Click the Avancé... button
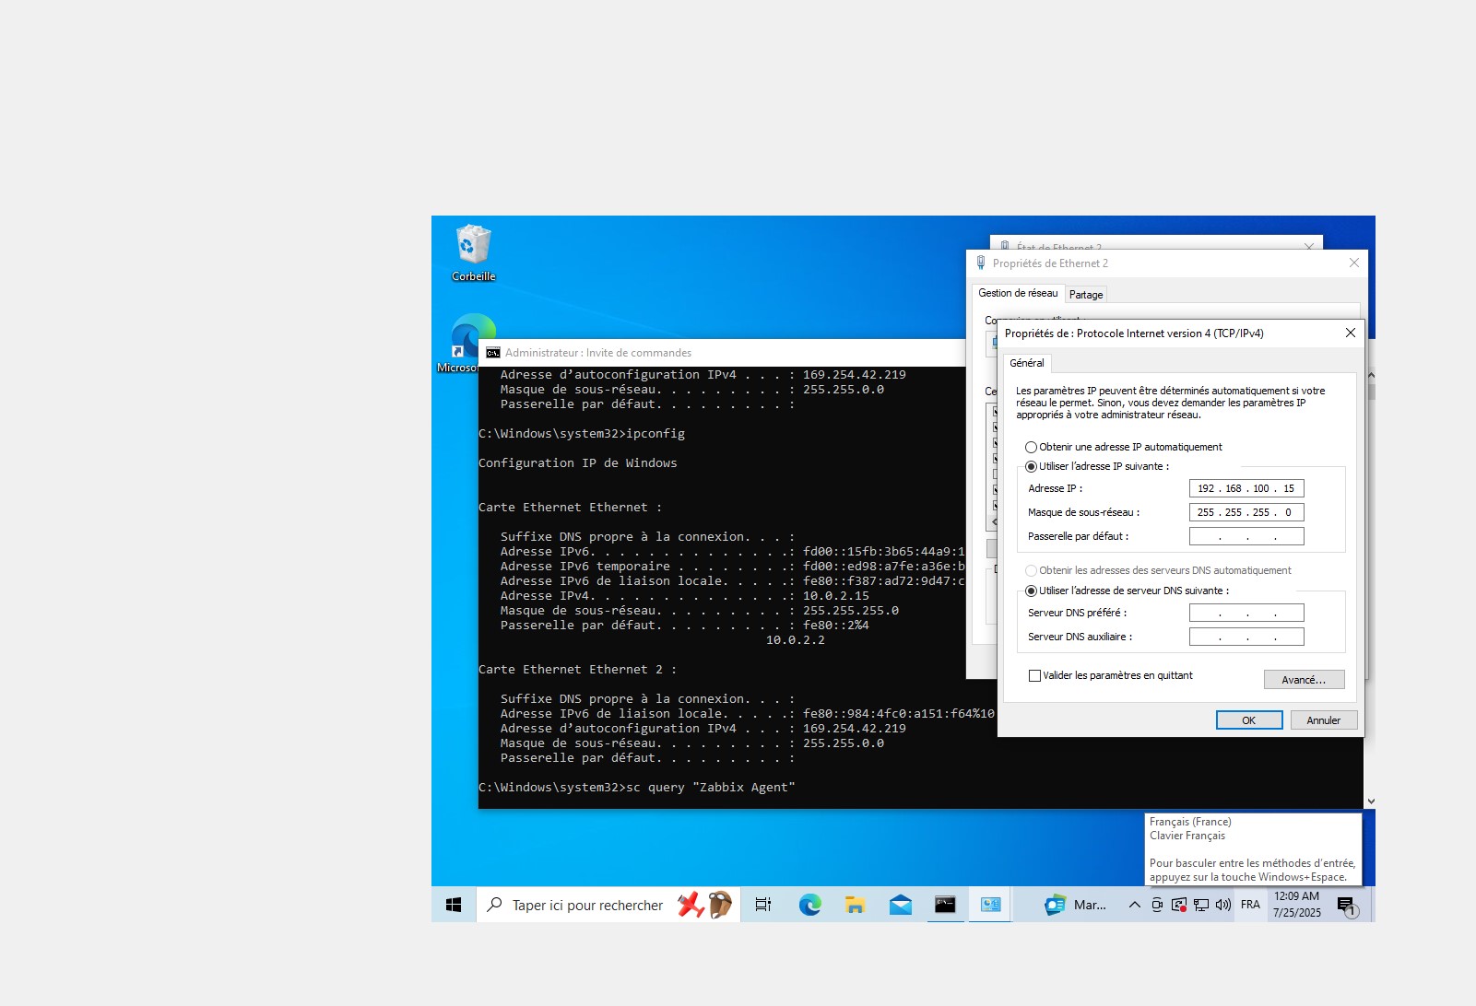 point(1304,680)
